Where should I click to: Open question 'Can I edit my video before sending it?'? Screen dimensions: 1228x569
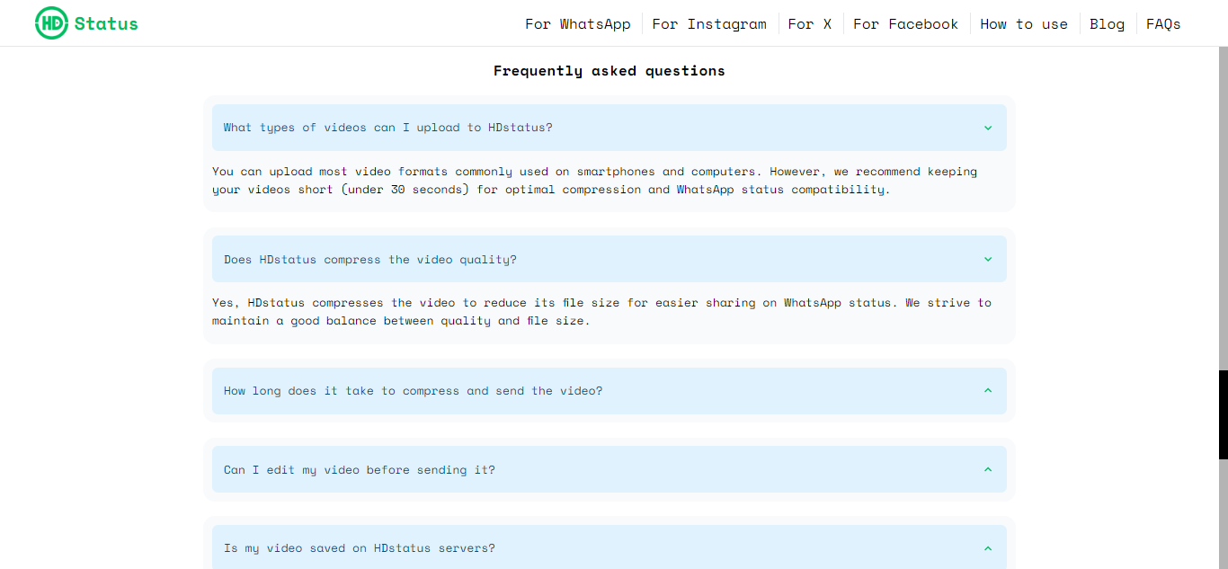[x=610, y=469]
